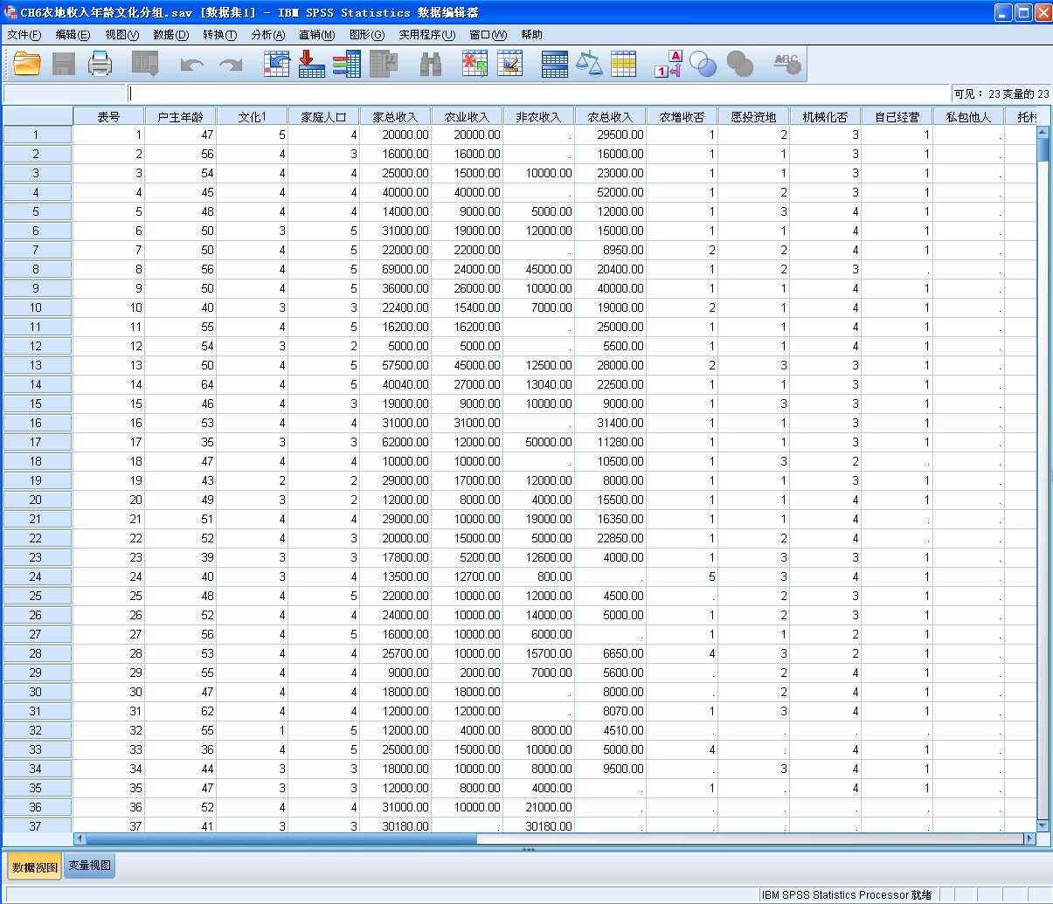Select the 自已经营 column header

(897, 116)
